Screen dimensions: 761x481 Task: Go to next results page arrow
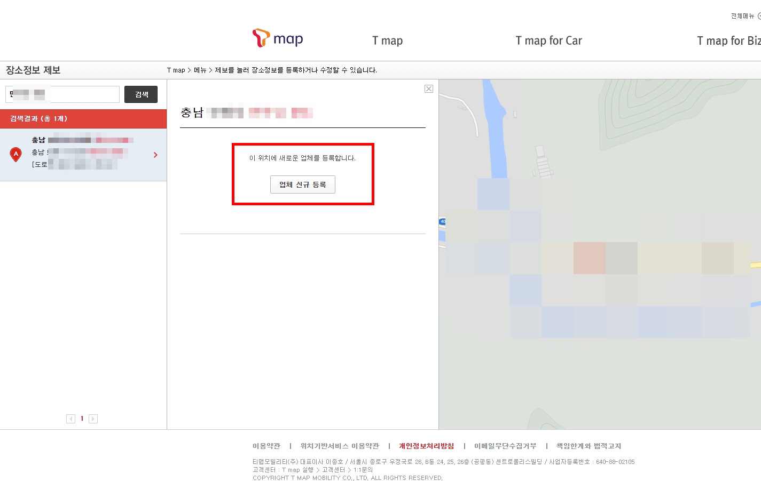pos(93,419)
